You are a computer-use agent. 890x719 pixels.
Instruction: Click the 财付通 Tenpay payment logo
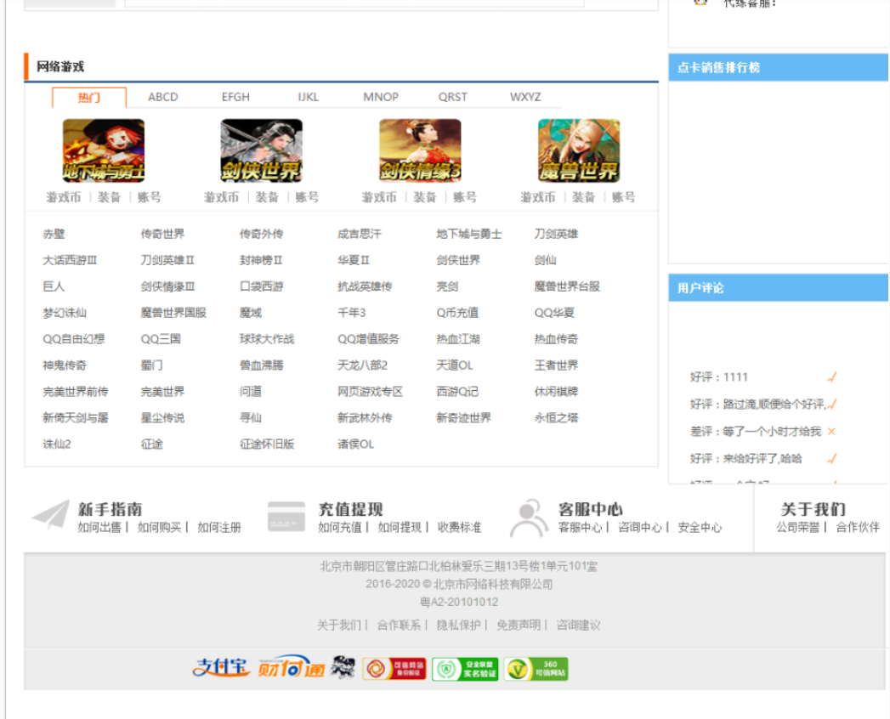point(292,669)
